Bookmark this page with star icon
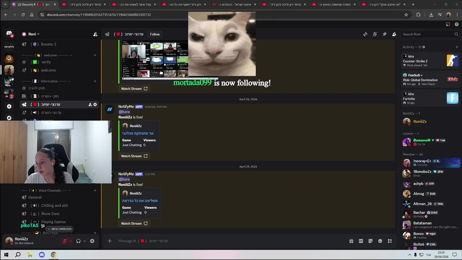 pyautogui.click(x=406, y=15)
